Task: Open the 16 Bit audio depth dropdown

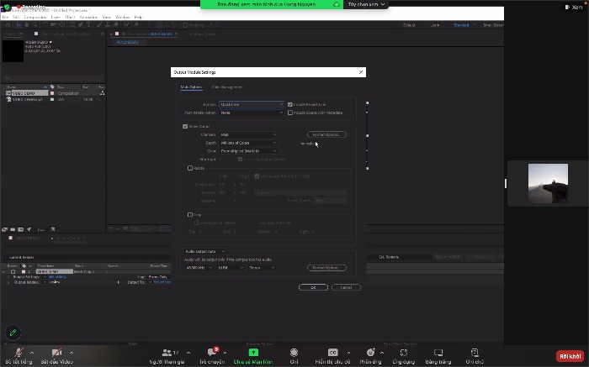Action: point(231,268)
